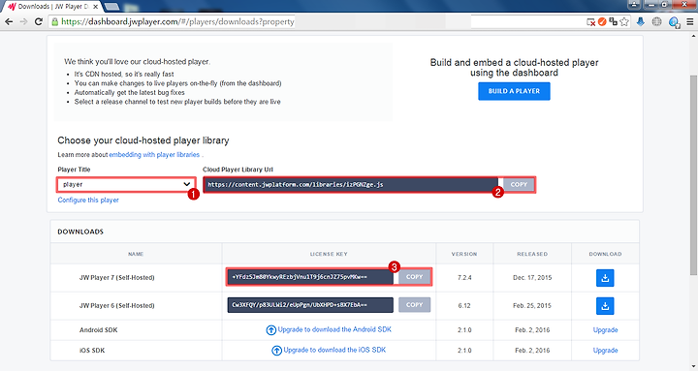698x371 pixels.
Task: Click the blue download arrow extension icon
Action: coord(641,22)
